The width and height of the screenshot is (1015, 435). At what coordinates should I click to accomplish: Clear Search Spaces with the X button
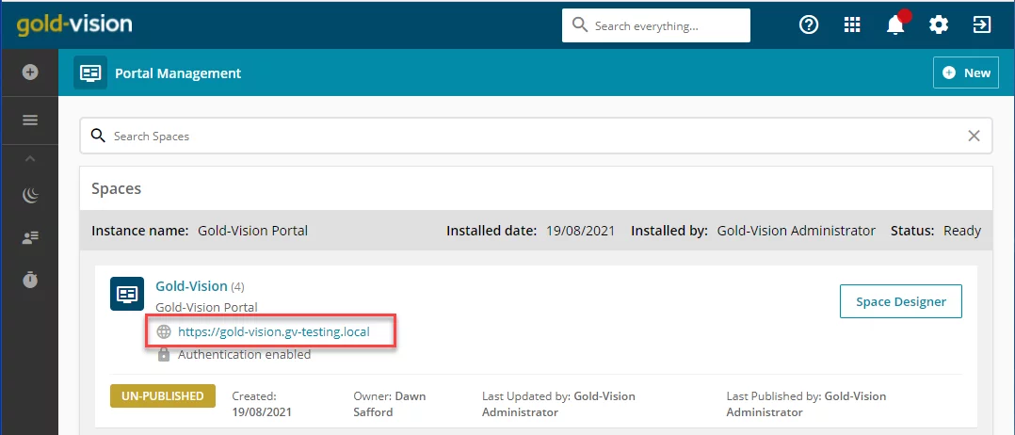pos(974,136)
